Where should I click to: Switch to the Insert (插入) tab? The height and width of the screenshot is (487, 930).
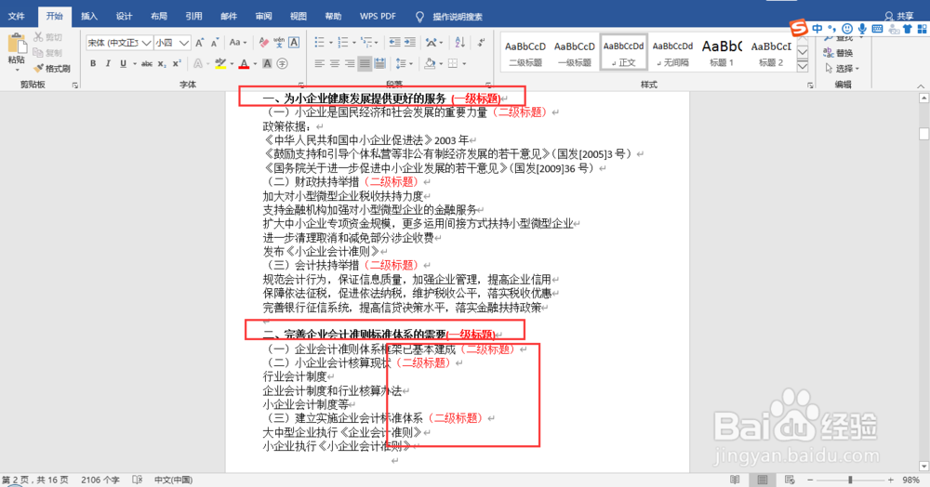(x=89, y=16)
